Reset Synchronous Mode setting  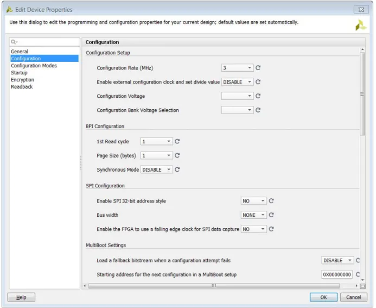[177, 169]
